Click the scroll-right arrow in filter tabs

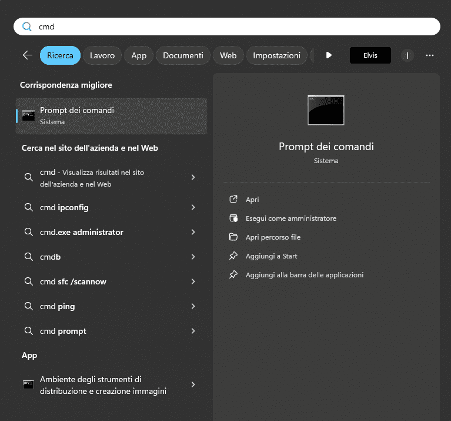(x=329, y=55)
